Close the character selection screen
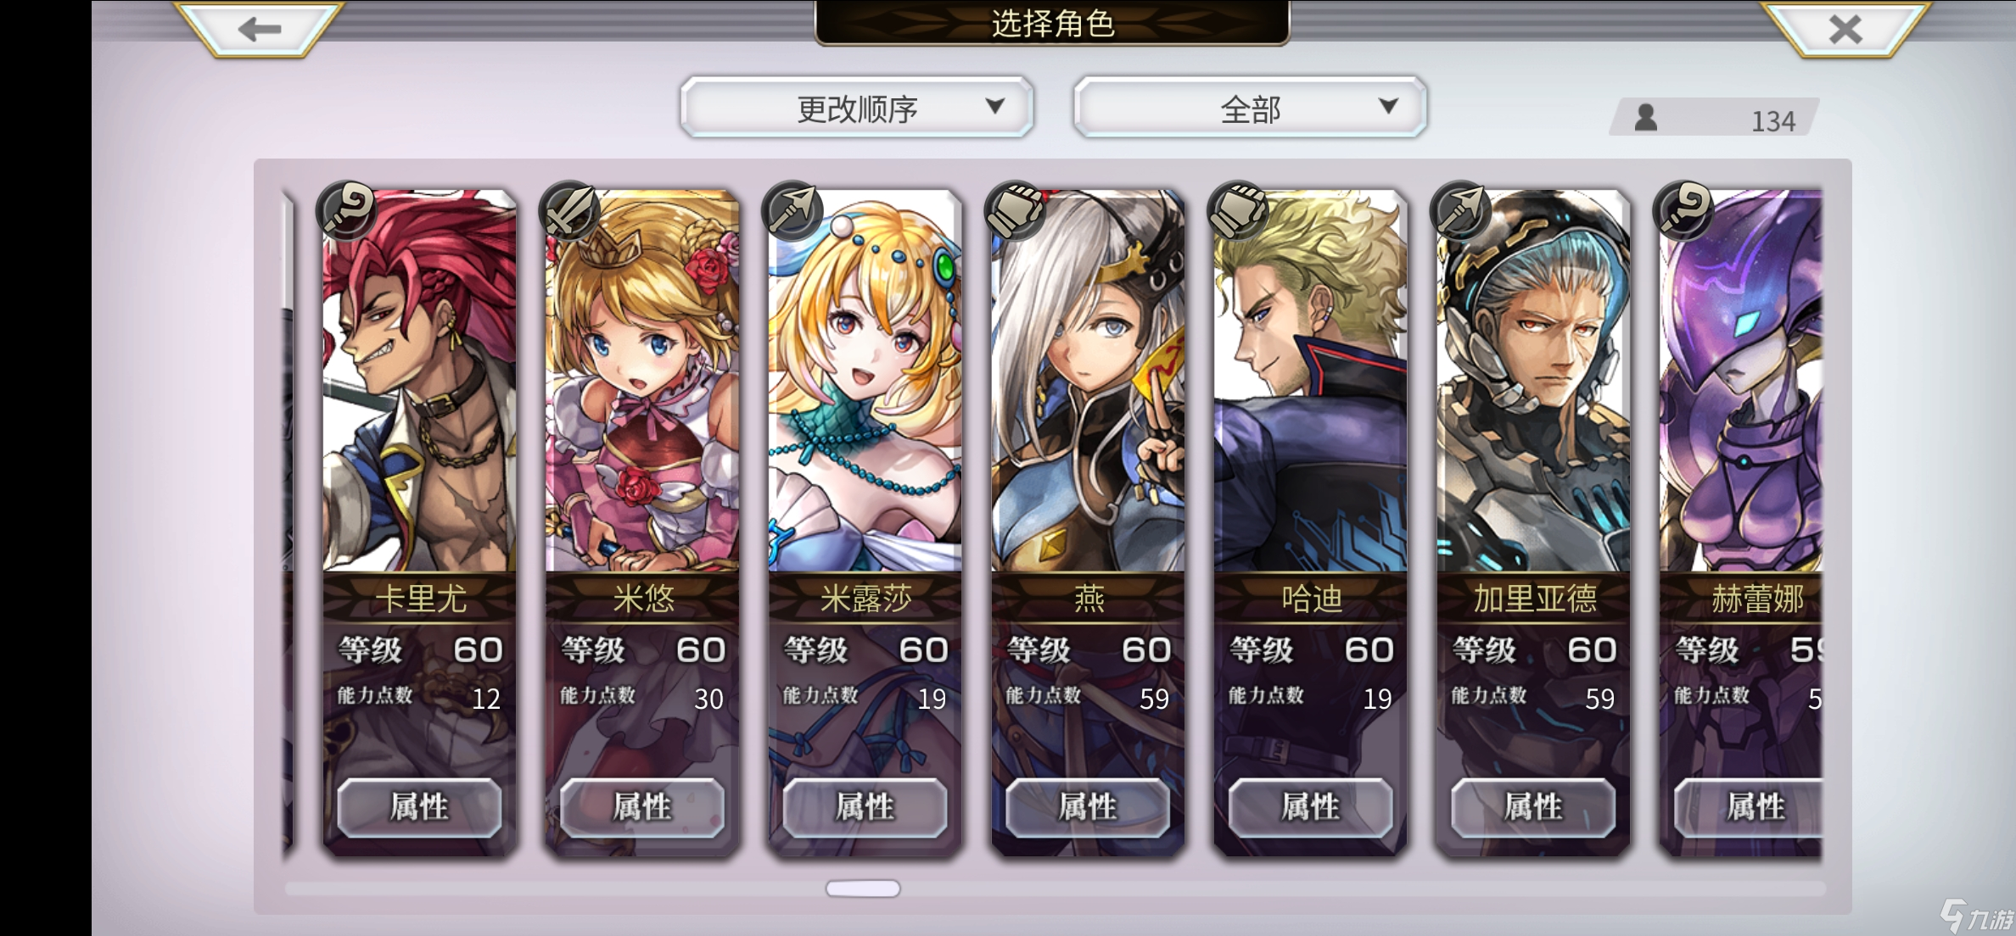2016x936 pixels. pos(1845,29)
